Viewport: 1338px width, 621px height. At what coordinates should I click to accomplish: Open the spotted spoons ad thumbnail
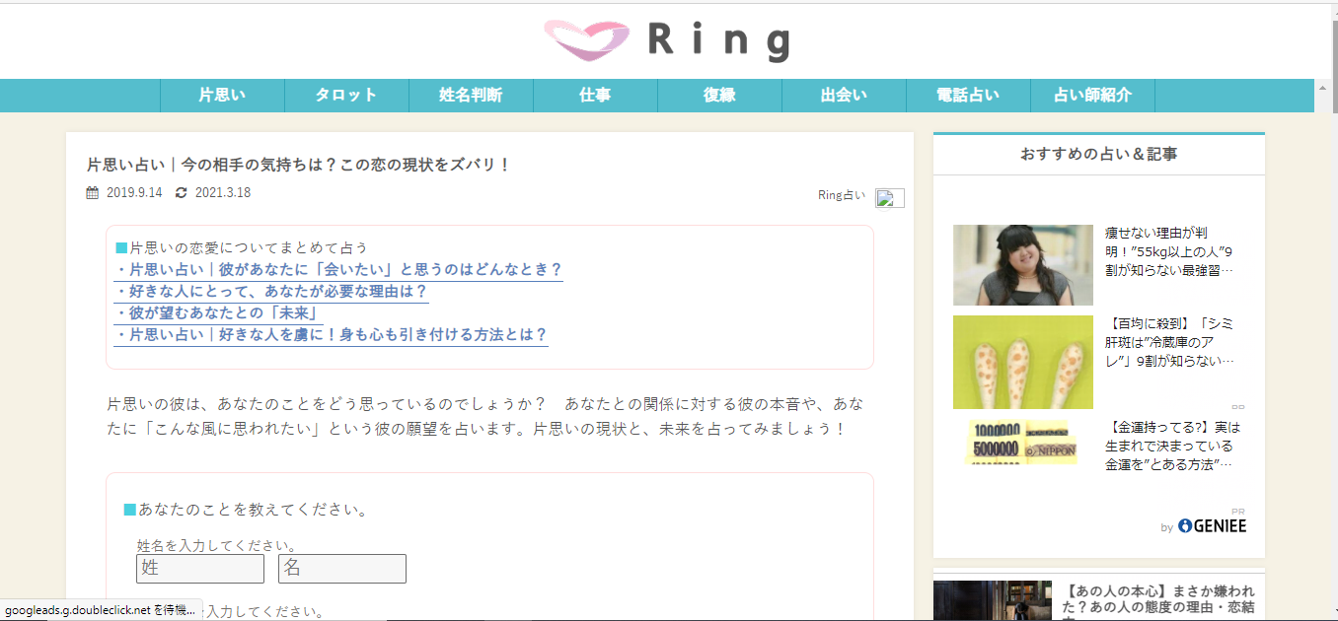click(1023, 362)
